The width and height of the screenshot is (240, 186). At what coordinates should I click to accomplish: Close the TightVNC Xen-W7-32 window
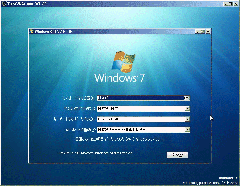tap(236, 4)
